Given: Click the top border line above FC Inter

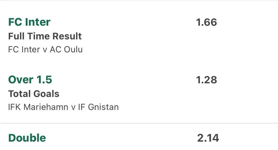Looking at the screenshot, I should click(139, 0).
